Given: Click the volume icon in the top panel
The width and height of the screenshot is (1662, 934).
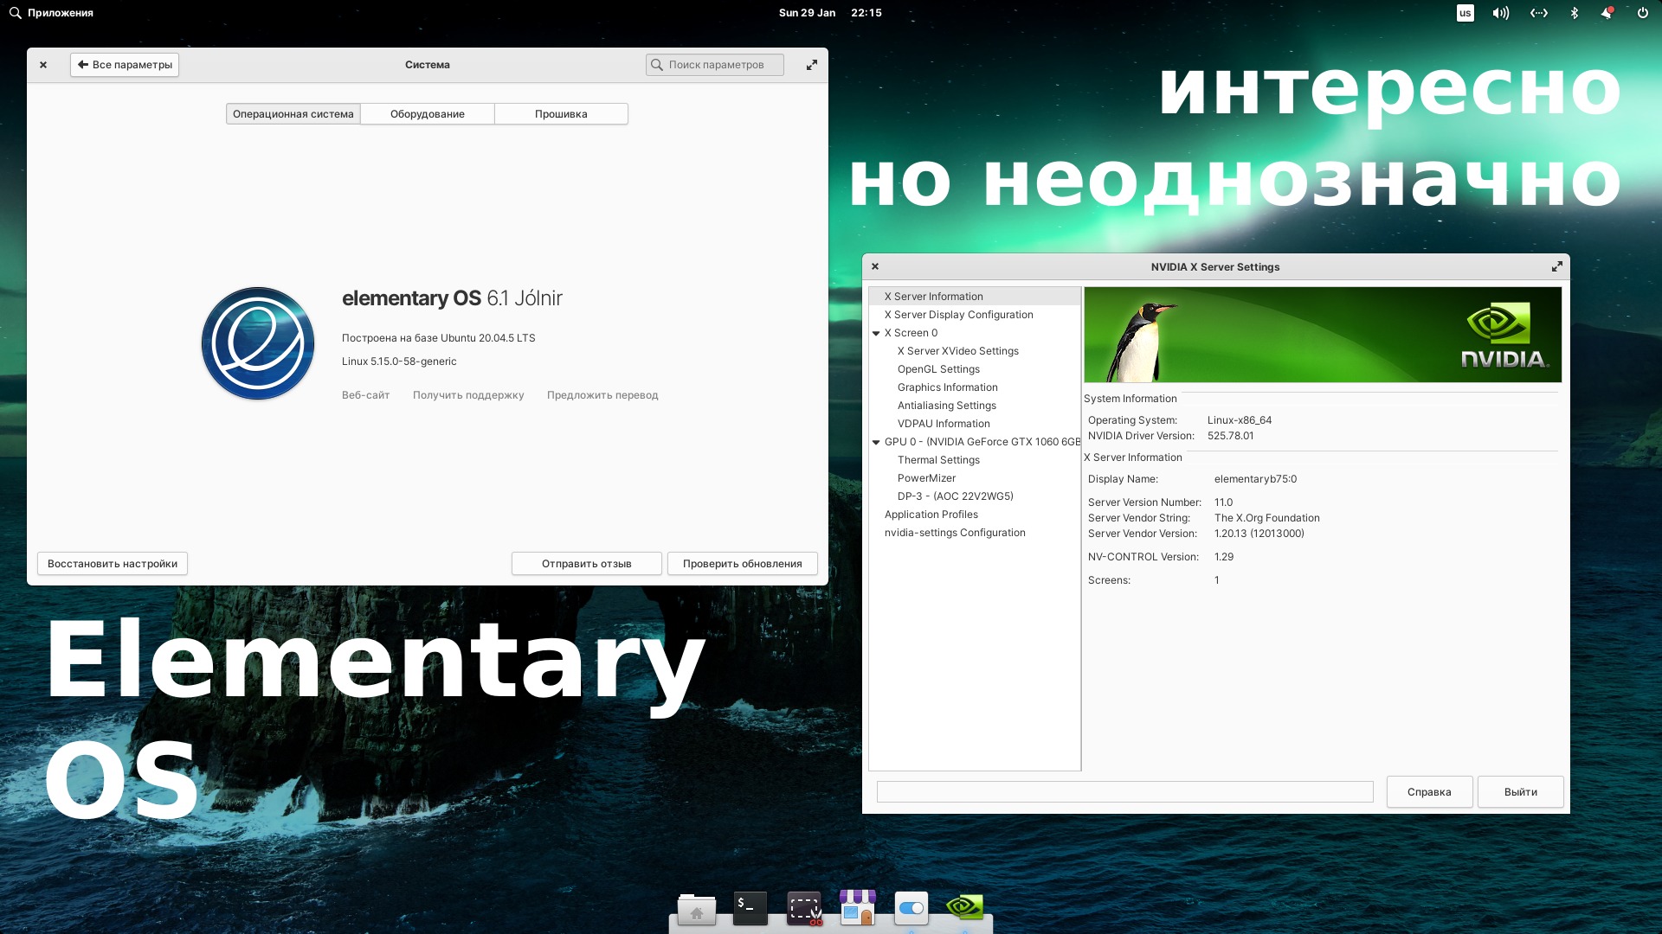Looking at the screenshot, I should [x=1501, y=13].
